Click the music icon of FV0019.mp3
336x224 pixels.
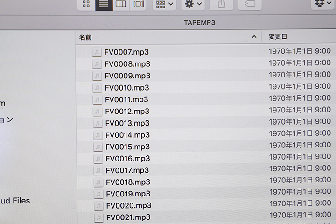coord(98,194)
